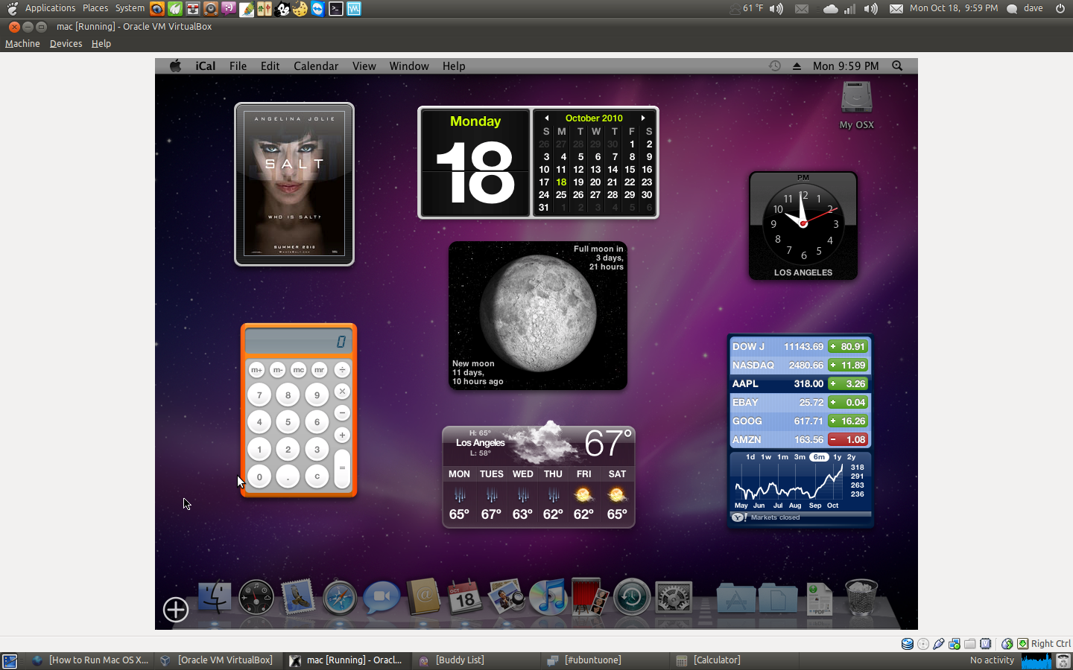This screenshot has width=1073, height=670.
Task: Open the Documents folder stack in dock
Action: [x=778, y=598]
